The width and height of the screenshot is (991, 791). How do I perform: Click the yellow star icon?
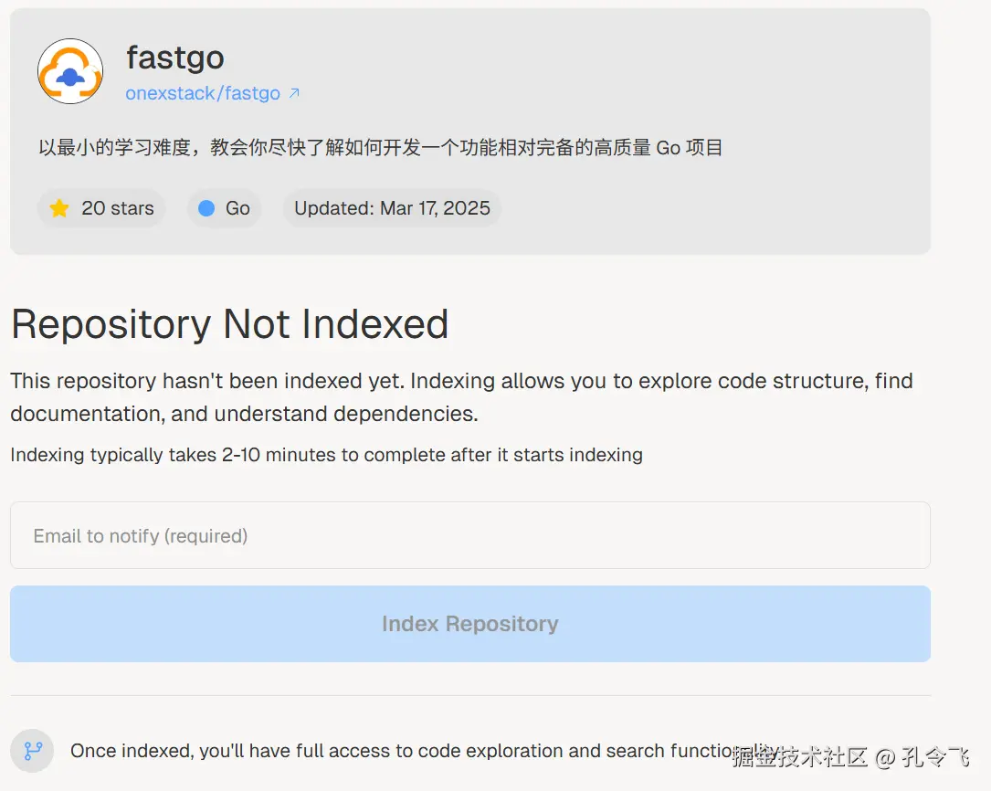[59, 208]
